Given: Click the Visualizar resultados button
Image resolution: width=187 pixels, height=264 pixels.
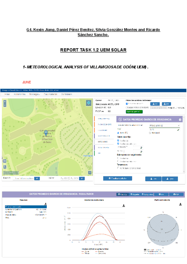Looking at the screenshot, I should 117,178.
